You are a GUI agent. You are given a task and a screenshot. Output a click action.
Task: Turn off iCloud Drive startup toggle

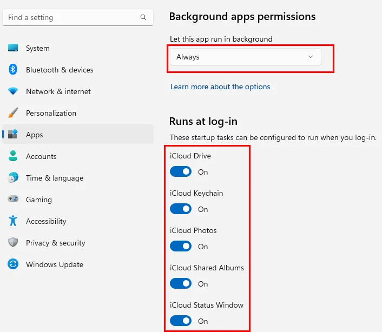point(181,171)
